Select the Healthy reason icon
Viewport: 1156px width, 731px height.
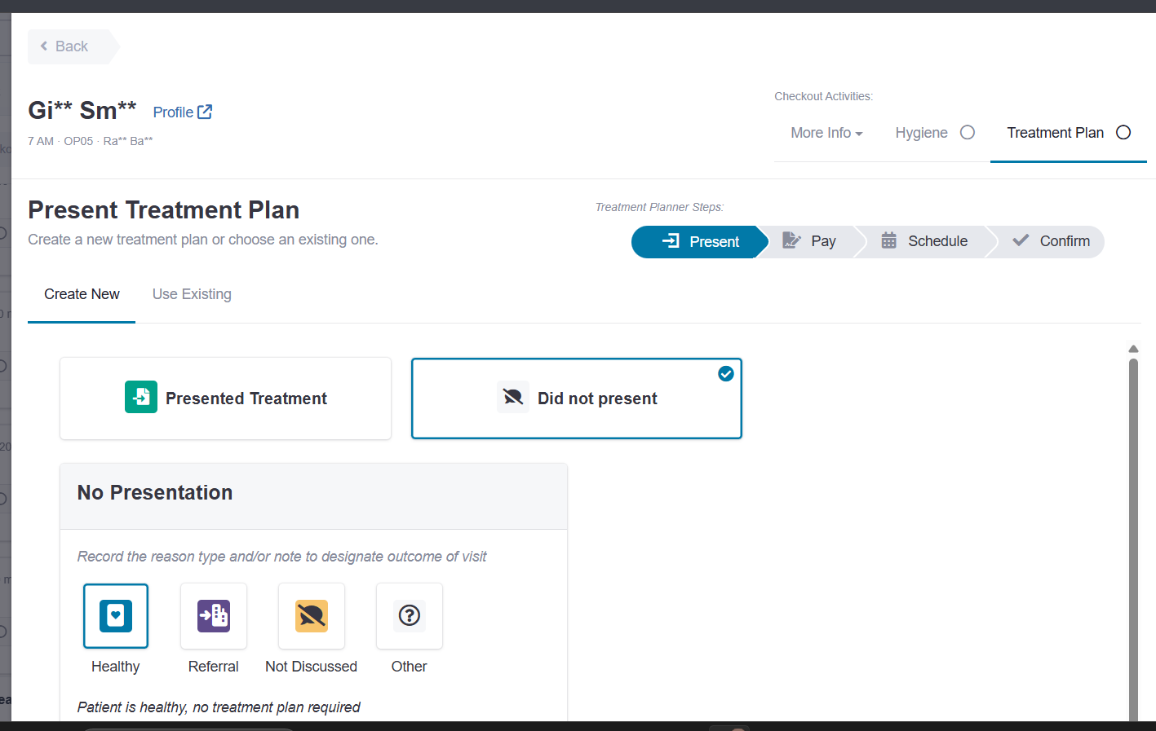(116, 616)
